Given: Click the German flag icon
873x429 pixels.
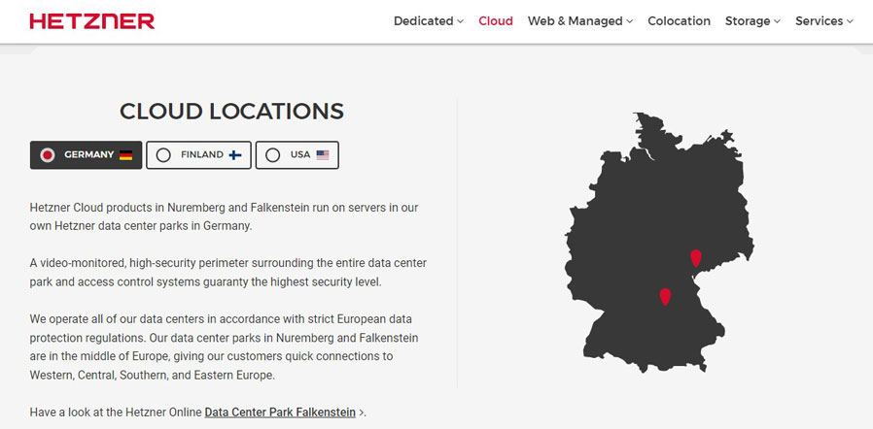Looking at the screenshot, I should [125, 155].
